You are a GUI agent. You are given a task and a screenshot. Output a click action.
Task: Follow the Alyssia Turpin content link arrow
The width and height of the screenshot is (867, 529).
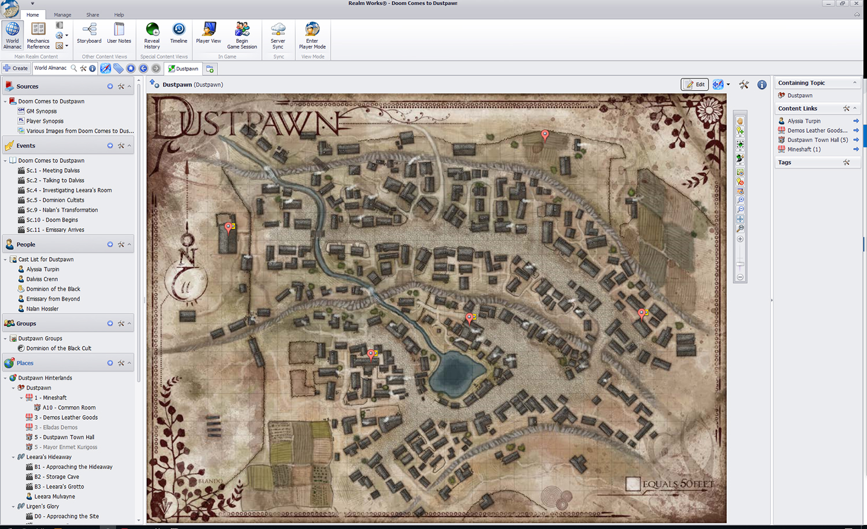click(856, 121)
